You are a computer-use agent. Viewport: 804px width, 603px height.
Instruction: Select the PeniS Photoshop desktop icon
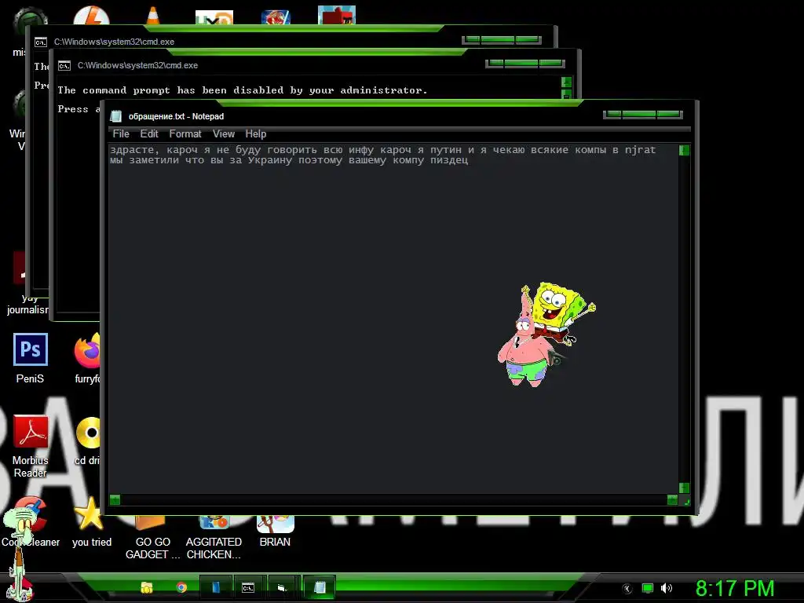[x=31, y=357]
